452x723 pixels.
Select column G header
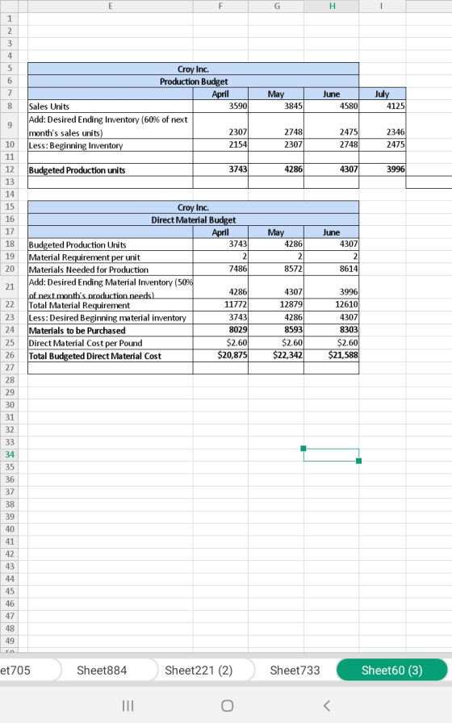(x=276, y=6)
